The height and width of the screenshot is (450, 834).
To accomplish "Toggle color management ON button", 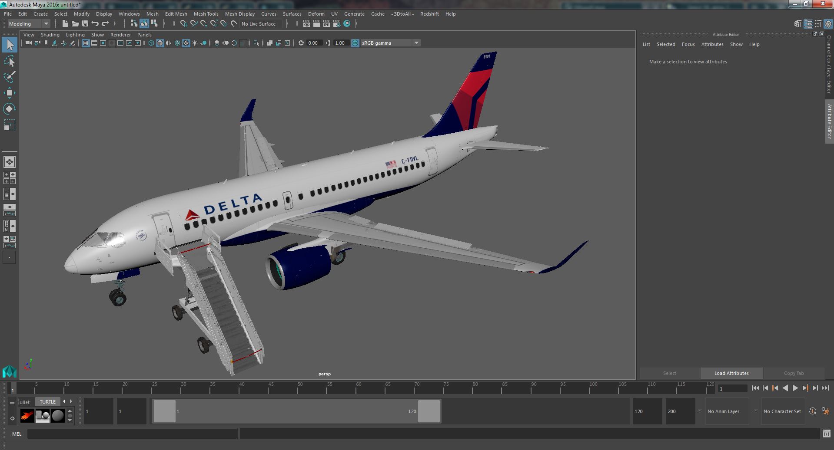I will pyautogui.click(x=355, y=43).
